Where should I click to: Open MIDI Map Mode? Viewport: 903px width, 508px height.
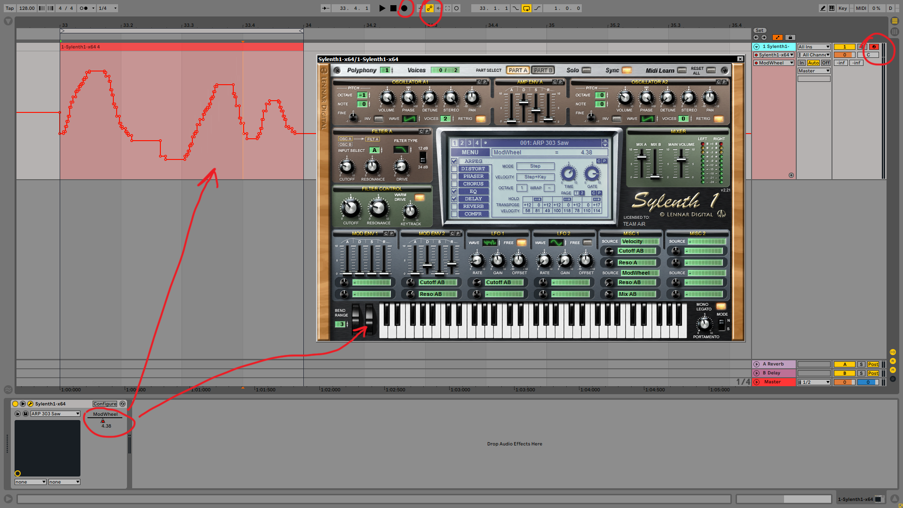[861, 8]
